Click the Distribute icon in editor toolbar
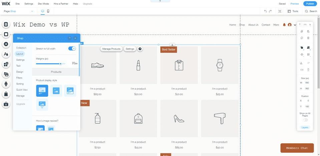This screenshot has height=156, width=320. tap(302, 54)
